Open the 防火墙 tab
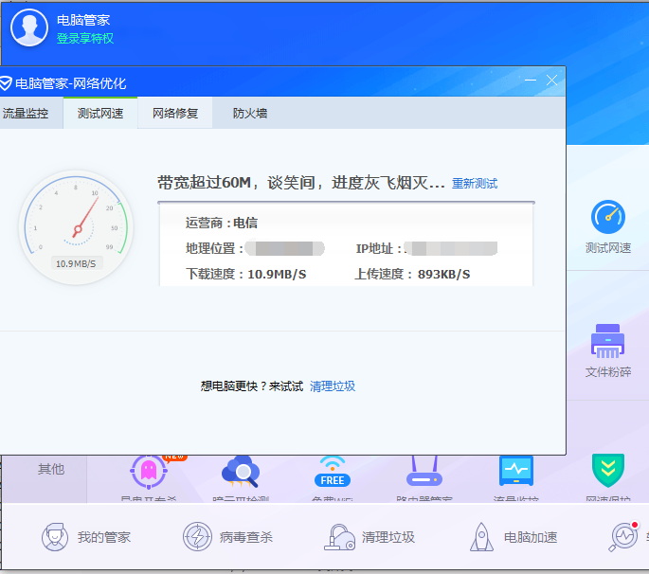This screenshot has height=574, width=649. (250, 114)
